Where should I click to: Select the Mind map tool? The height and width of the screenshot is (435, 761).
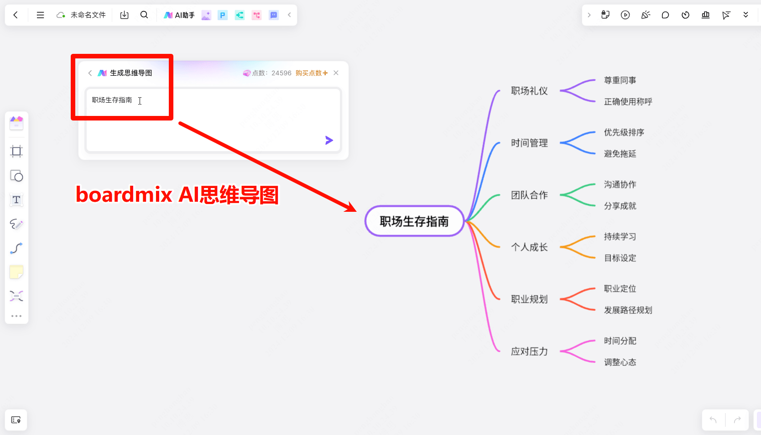click(x=16, y=296)
